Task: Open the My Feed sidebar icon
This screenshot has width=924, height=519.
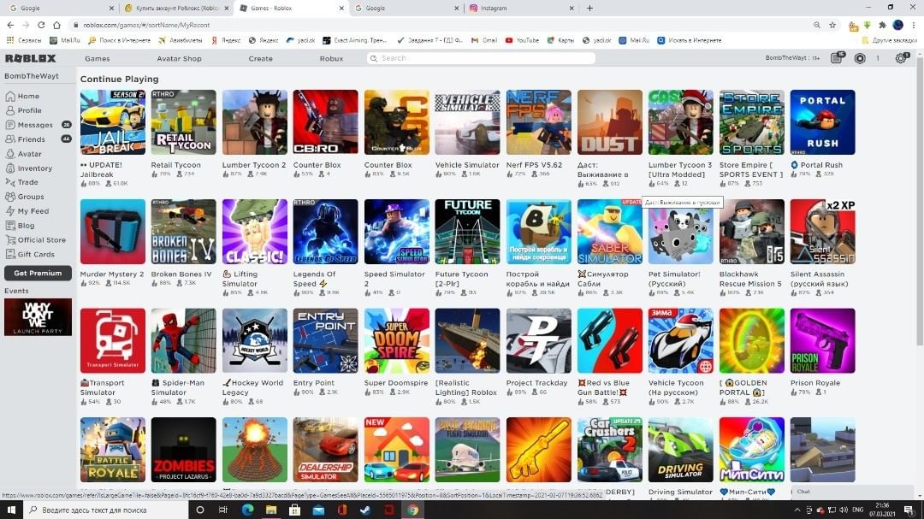Action: (x=10, y=211)
